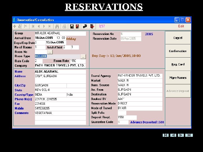Click the City field GURGAON

[51, 86]
